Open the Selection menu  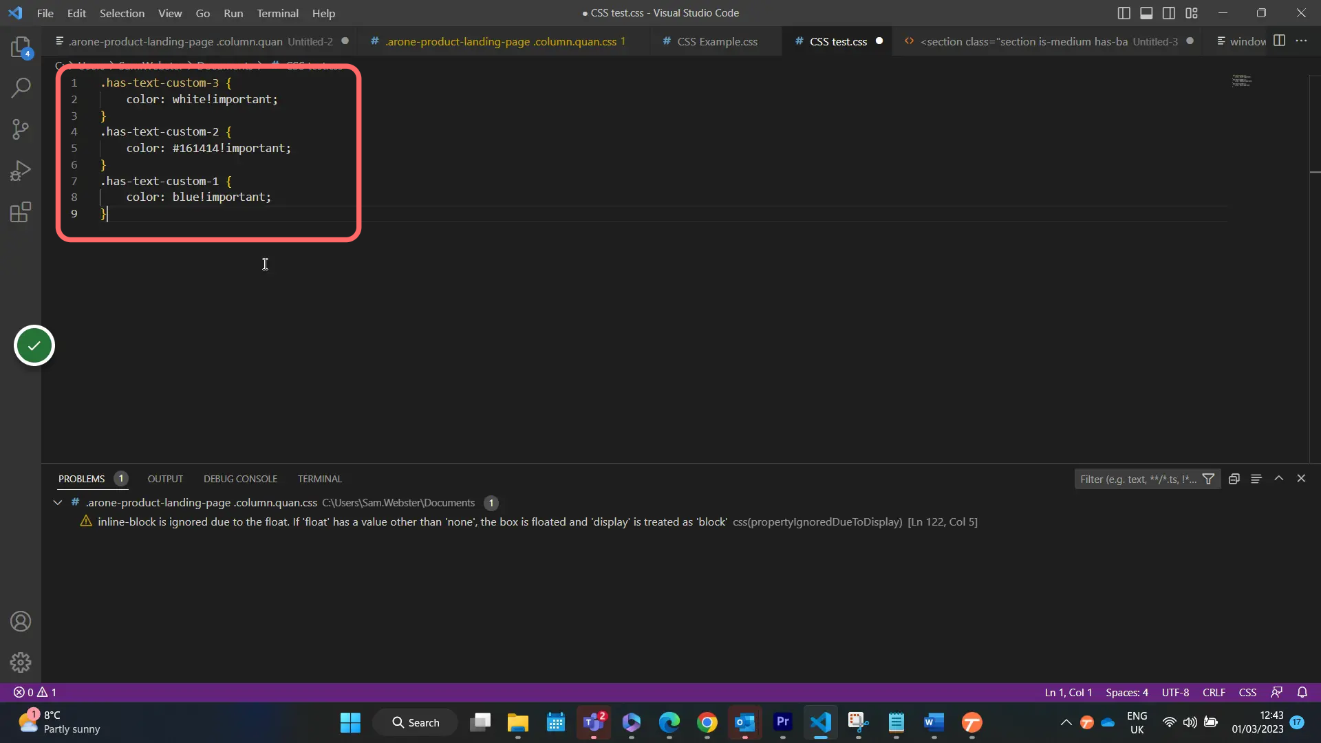point(122,13)
